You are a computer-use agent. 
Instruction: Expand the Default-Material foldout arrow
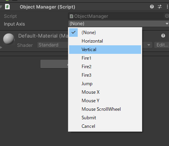(x=1, y=48)
